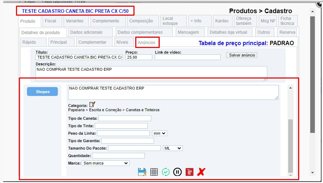Click the top Descrição text area
Image resolution: width=323 pixels, height=183 pixels.
pos(152,74)
